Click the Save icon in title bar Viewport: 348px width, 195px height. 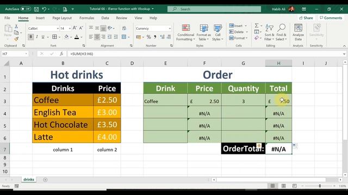coord(36,9)
